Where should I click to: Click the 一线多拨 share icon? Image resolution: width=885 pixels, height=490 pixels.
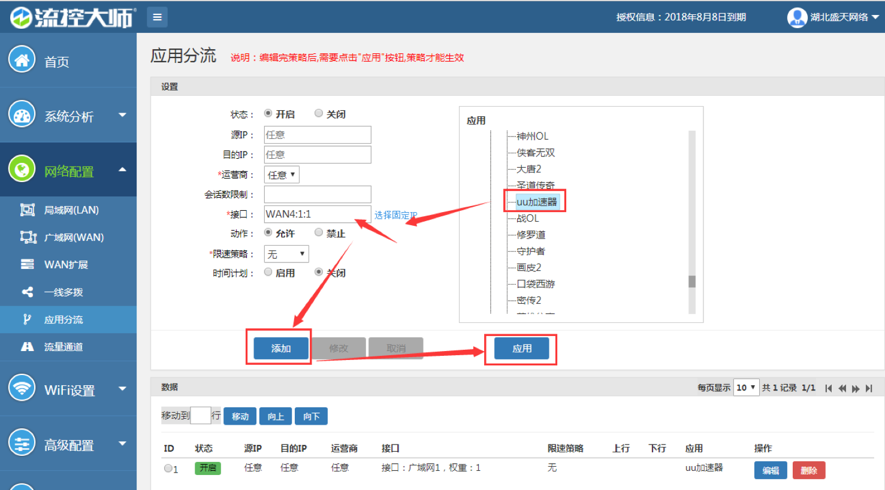[28, 292]
